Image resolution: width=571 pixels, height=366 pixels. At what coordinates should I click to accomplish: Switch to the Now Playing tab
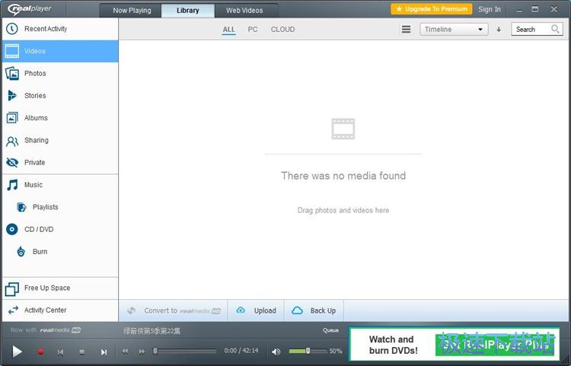[132, 11]
